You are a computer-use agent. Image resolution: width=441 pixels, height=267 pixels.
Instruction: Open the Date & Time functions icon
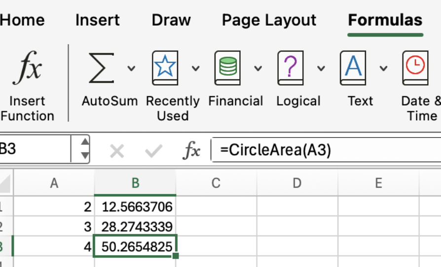(x=415, y=68)
